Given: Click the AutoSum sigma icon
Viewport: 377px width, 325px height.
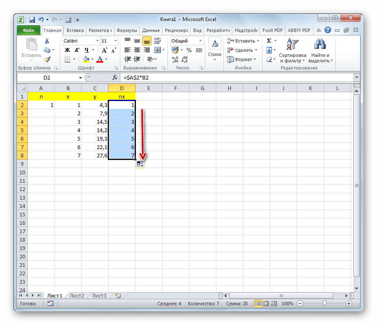Looking at the screenshot, I should 269,41.
